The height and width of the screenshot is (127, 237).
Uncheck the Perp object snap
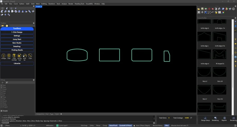2,97
